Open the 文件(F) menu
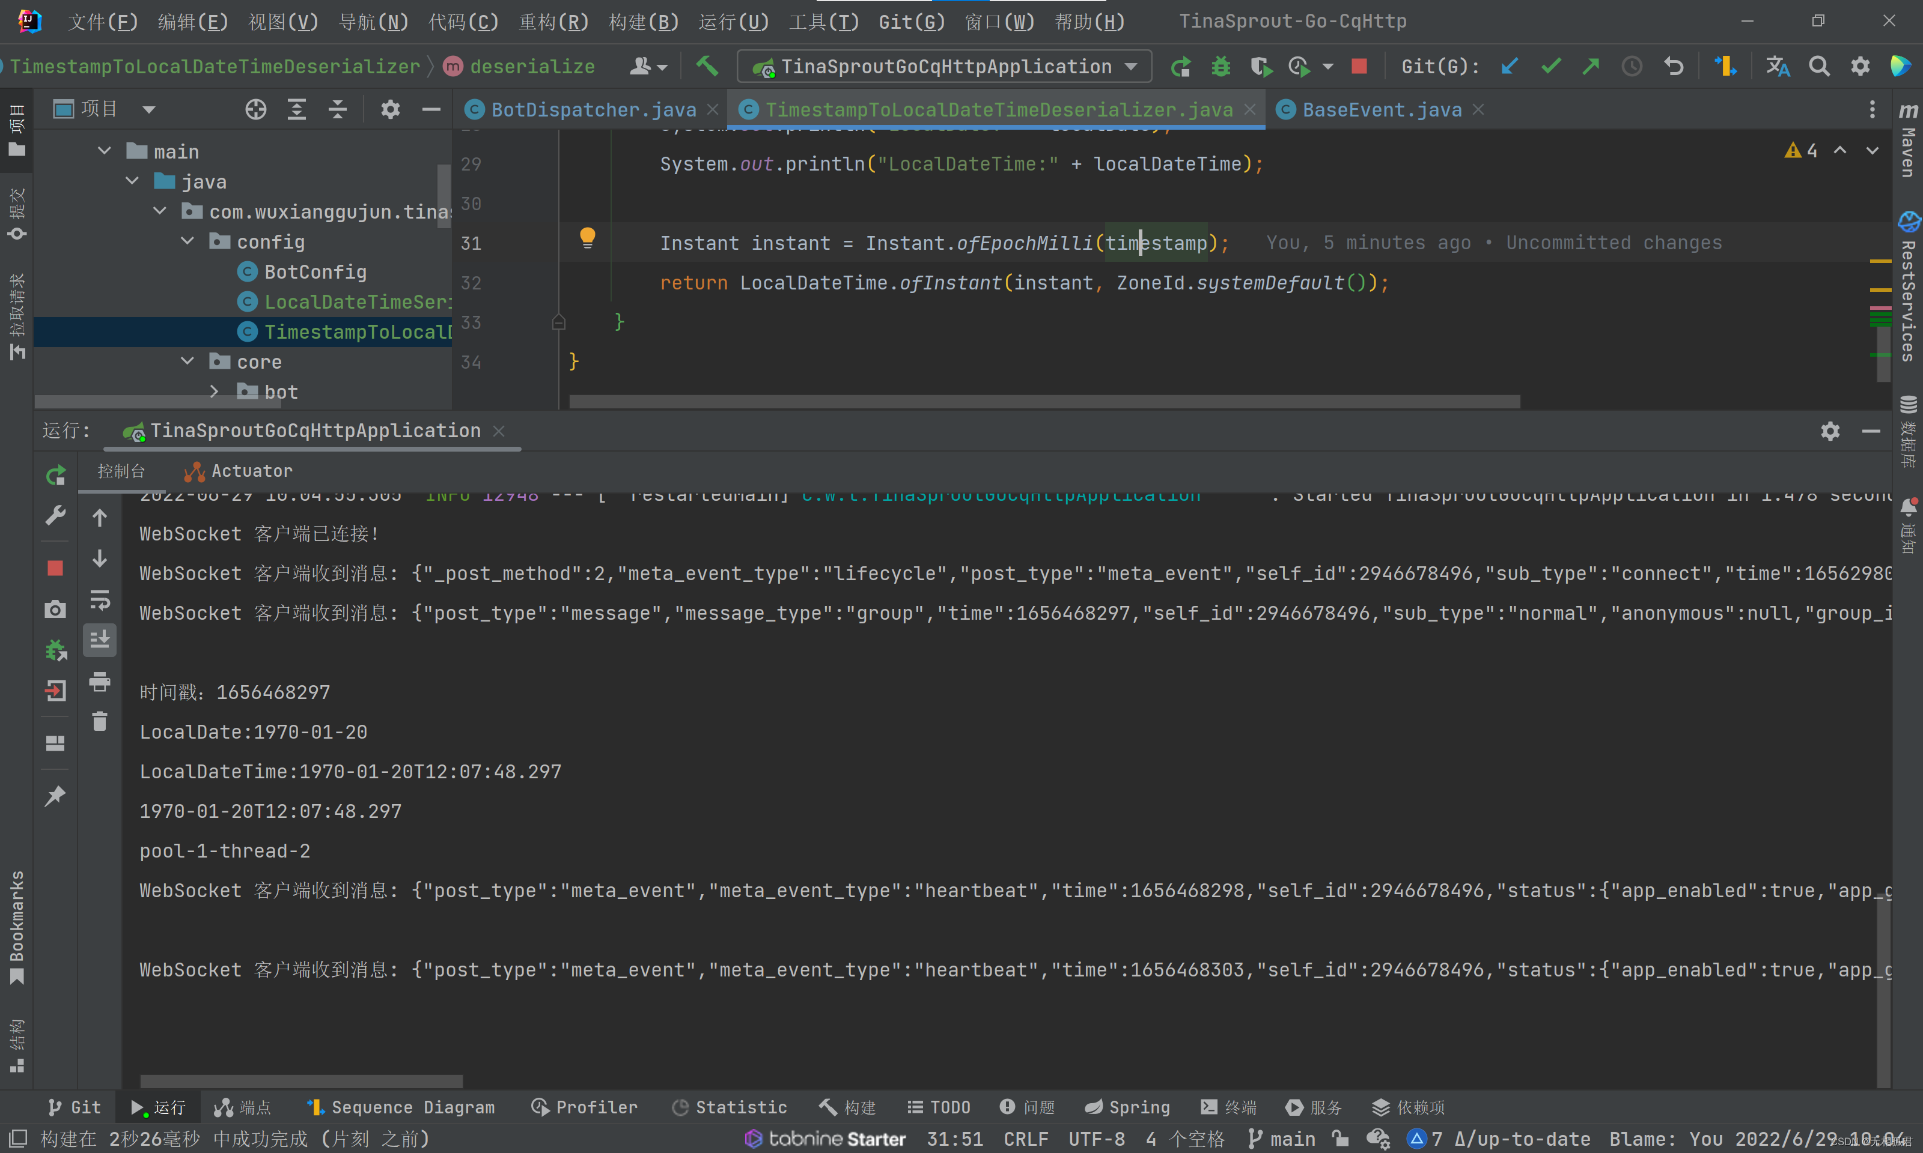Screen dimensions: 1923x1153 pyautogui.click(x=103, y=21)
